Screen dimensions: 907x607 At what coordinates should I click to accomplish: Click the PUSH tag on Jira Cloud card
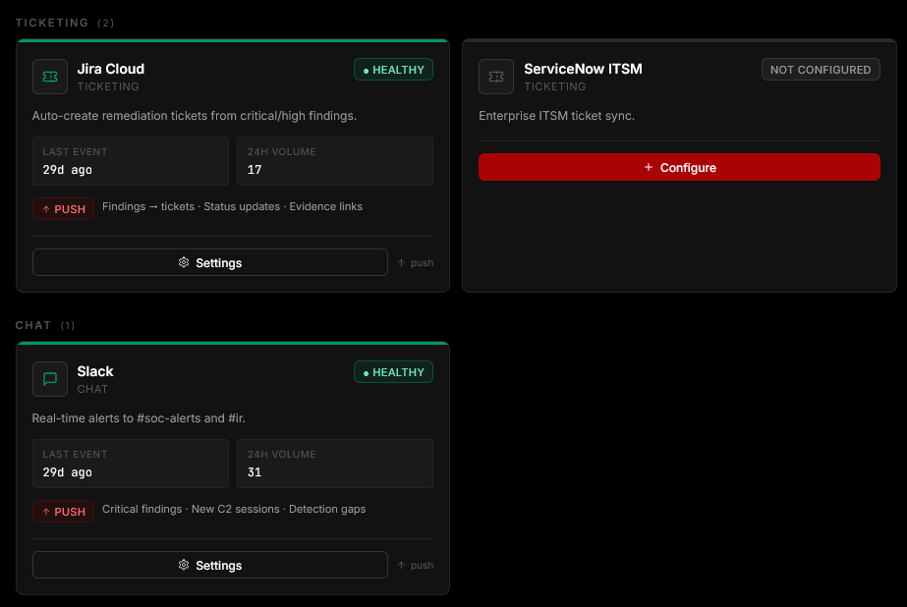64,208
